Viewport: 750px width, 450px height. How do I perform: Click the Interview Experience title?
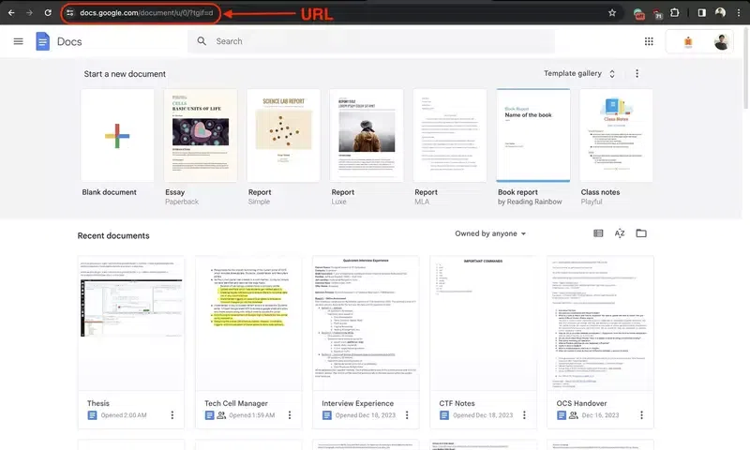[x=357, y=403]
